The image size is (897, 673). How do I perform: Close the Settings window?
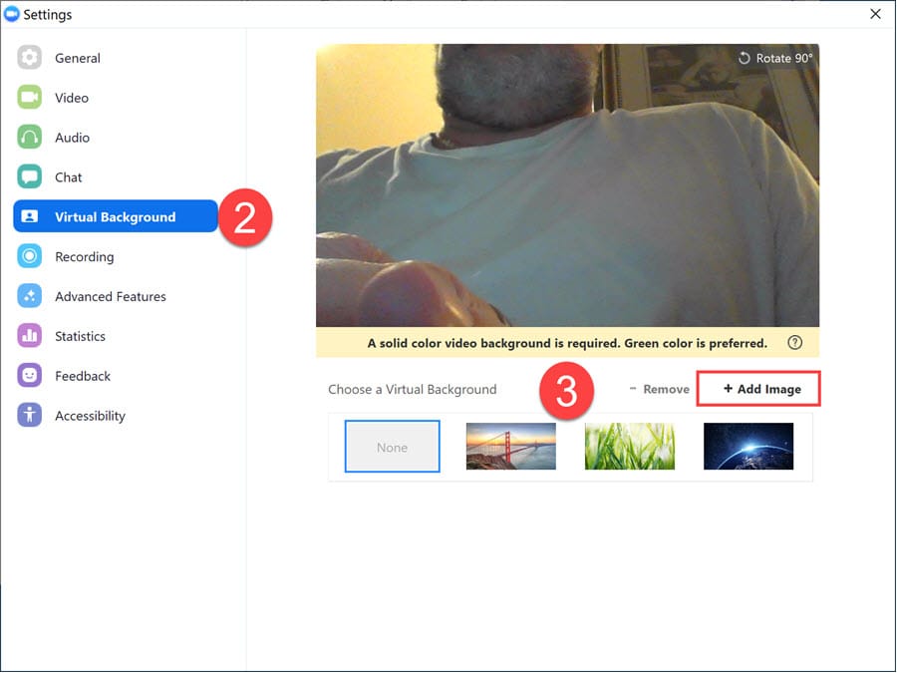pyautogui.click(x=875, y=14)
